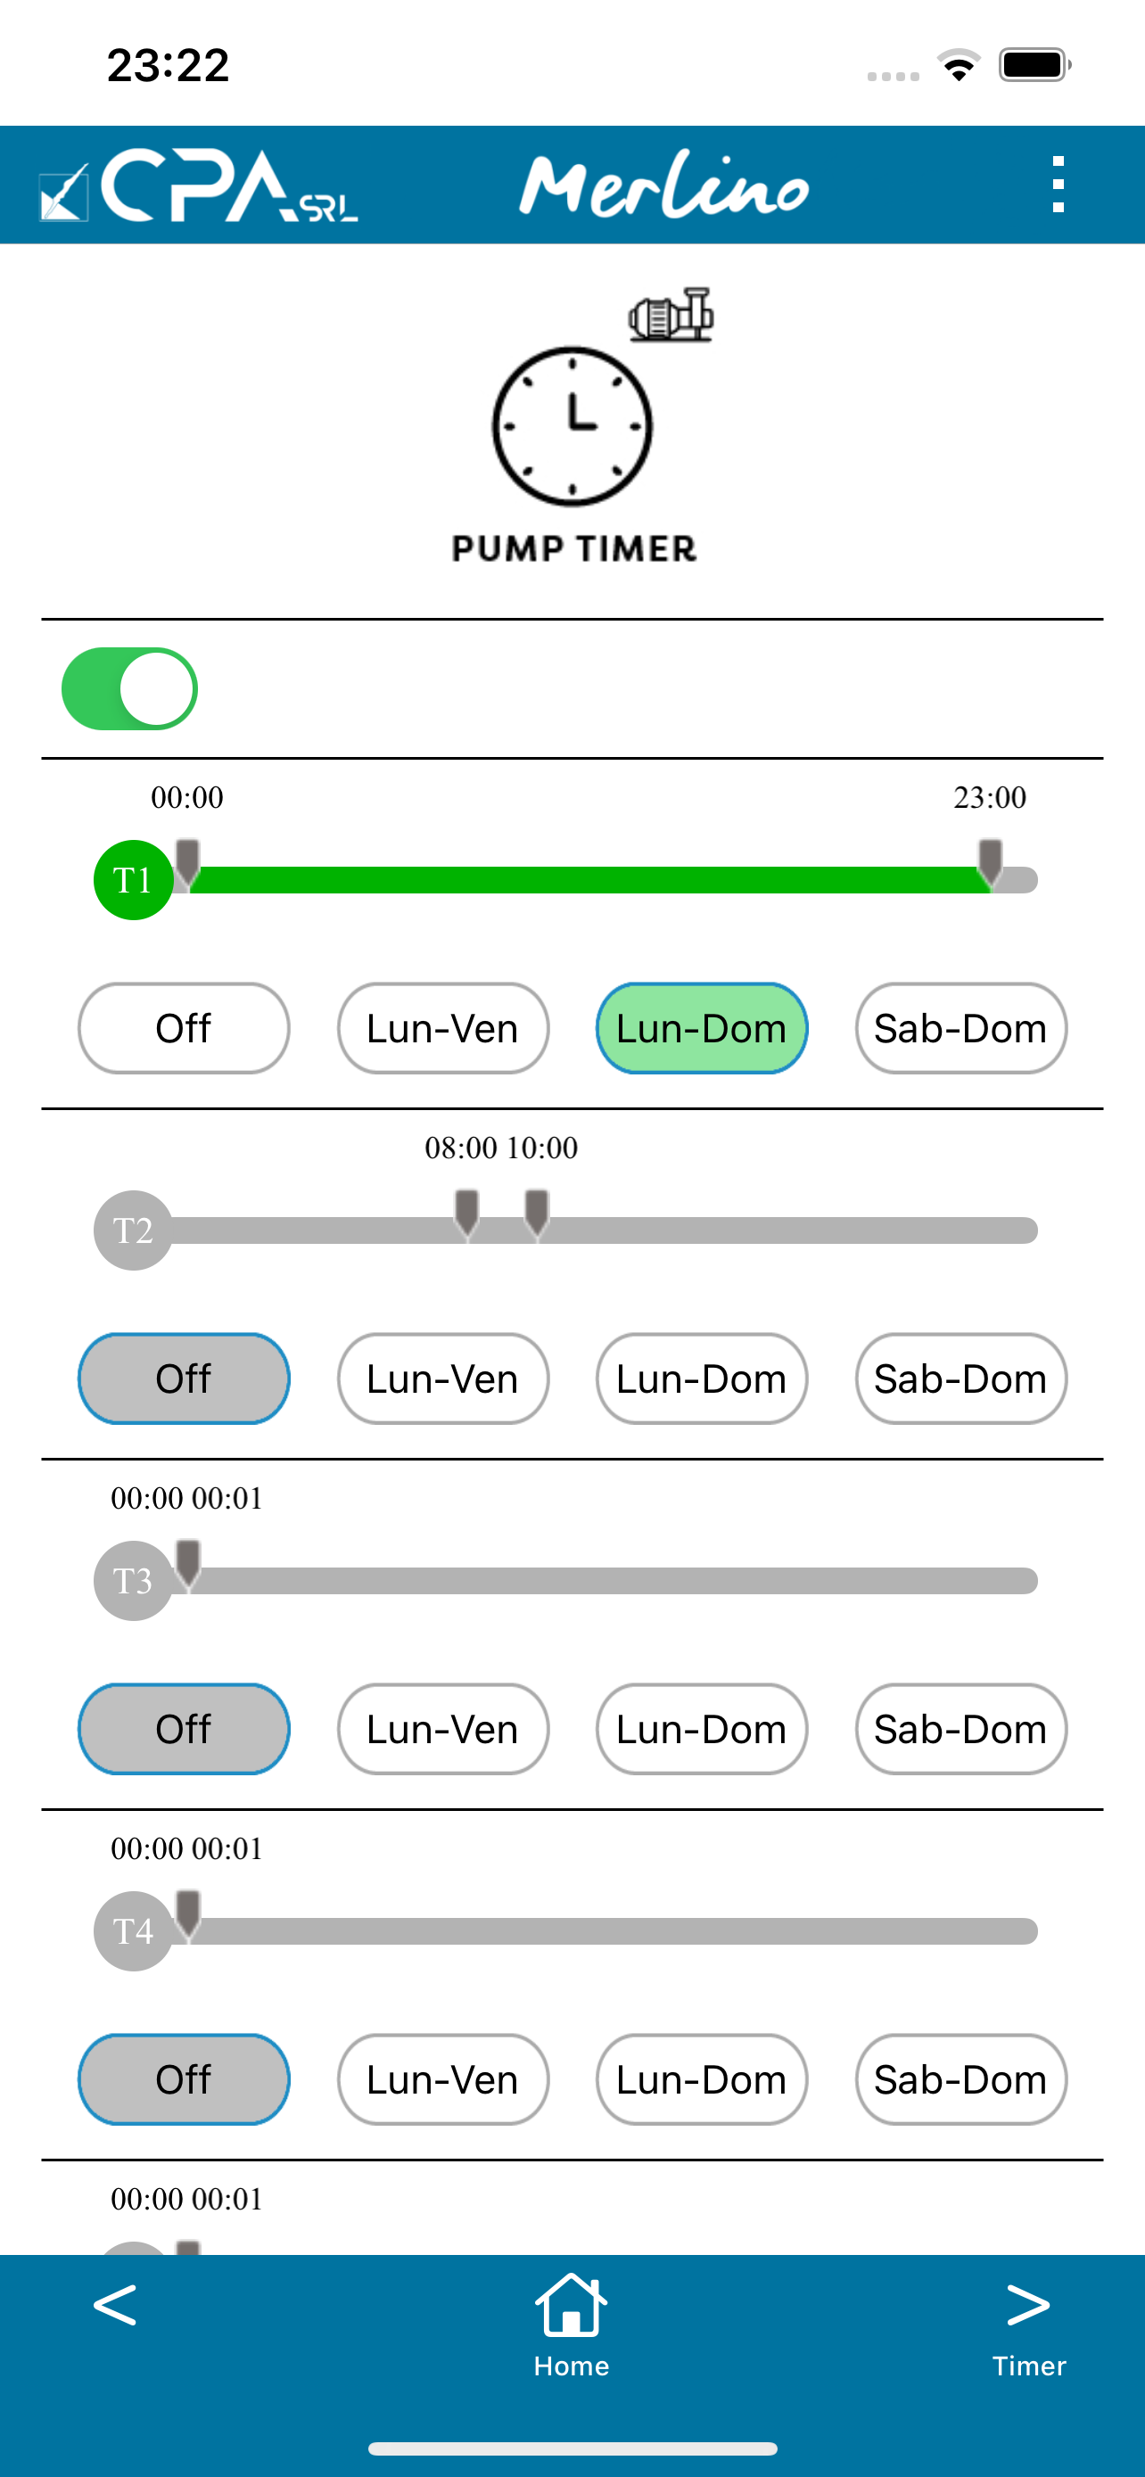Viewport: 1145px width, 2477px height.
Task: Choose Lun-Ven for timer T2
Action: click(442, 1378)
